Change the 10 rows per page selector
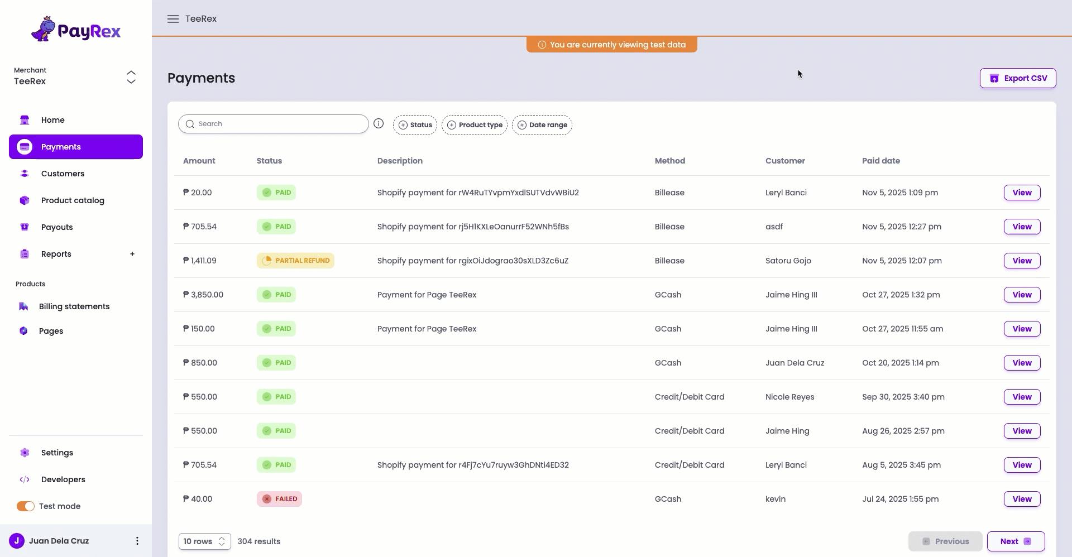Screen dimensions: 1072x557 [x=204, y=541]
